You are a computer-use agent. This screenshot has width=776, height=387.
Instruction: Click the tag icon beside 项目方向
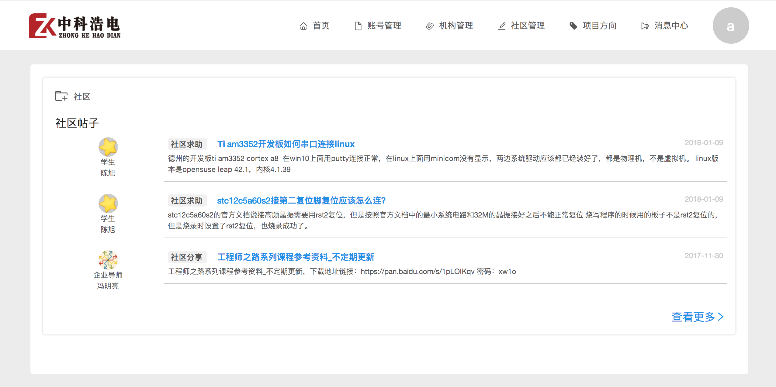[x=573, y=26]
